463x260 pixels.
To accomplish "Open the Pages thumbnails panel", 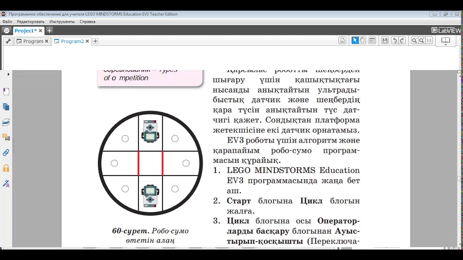I will coord(6,107).
